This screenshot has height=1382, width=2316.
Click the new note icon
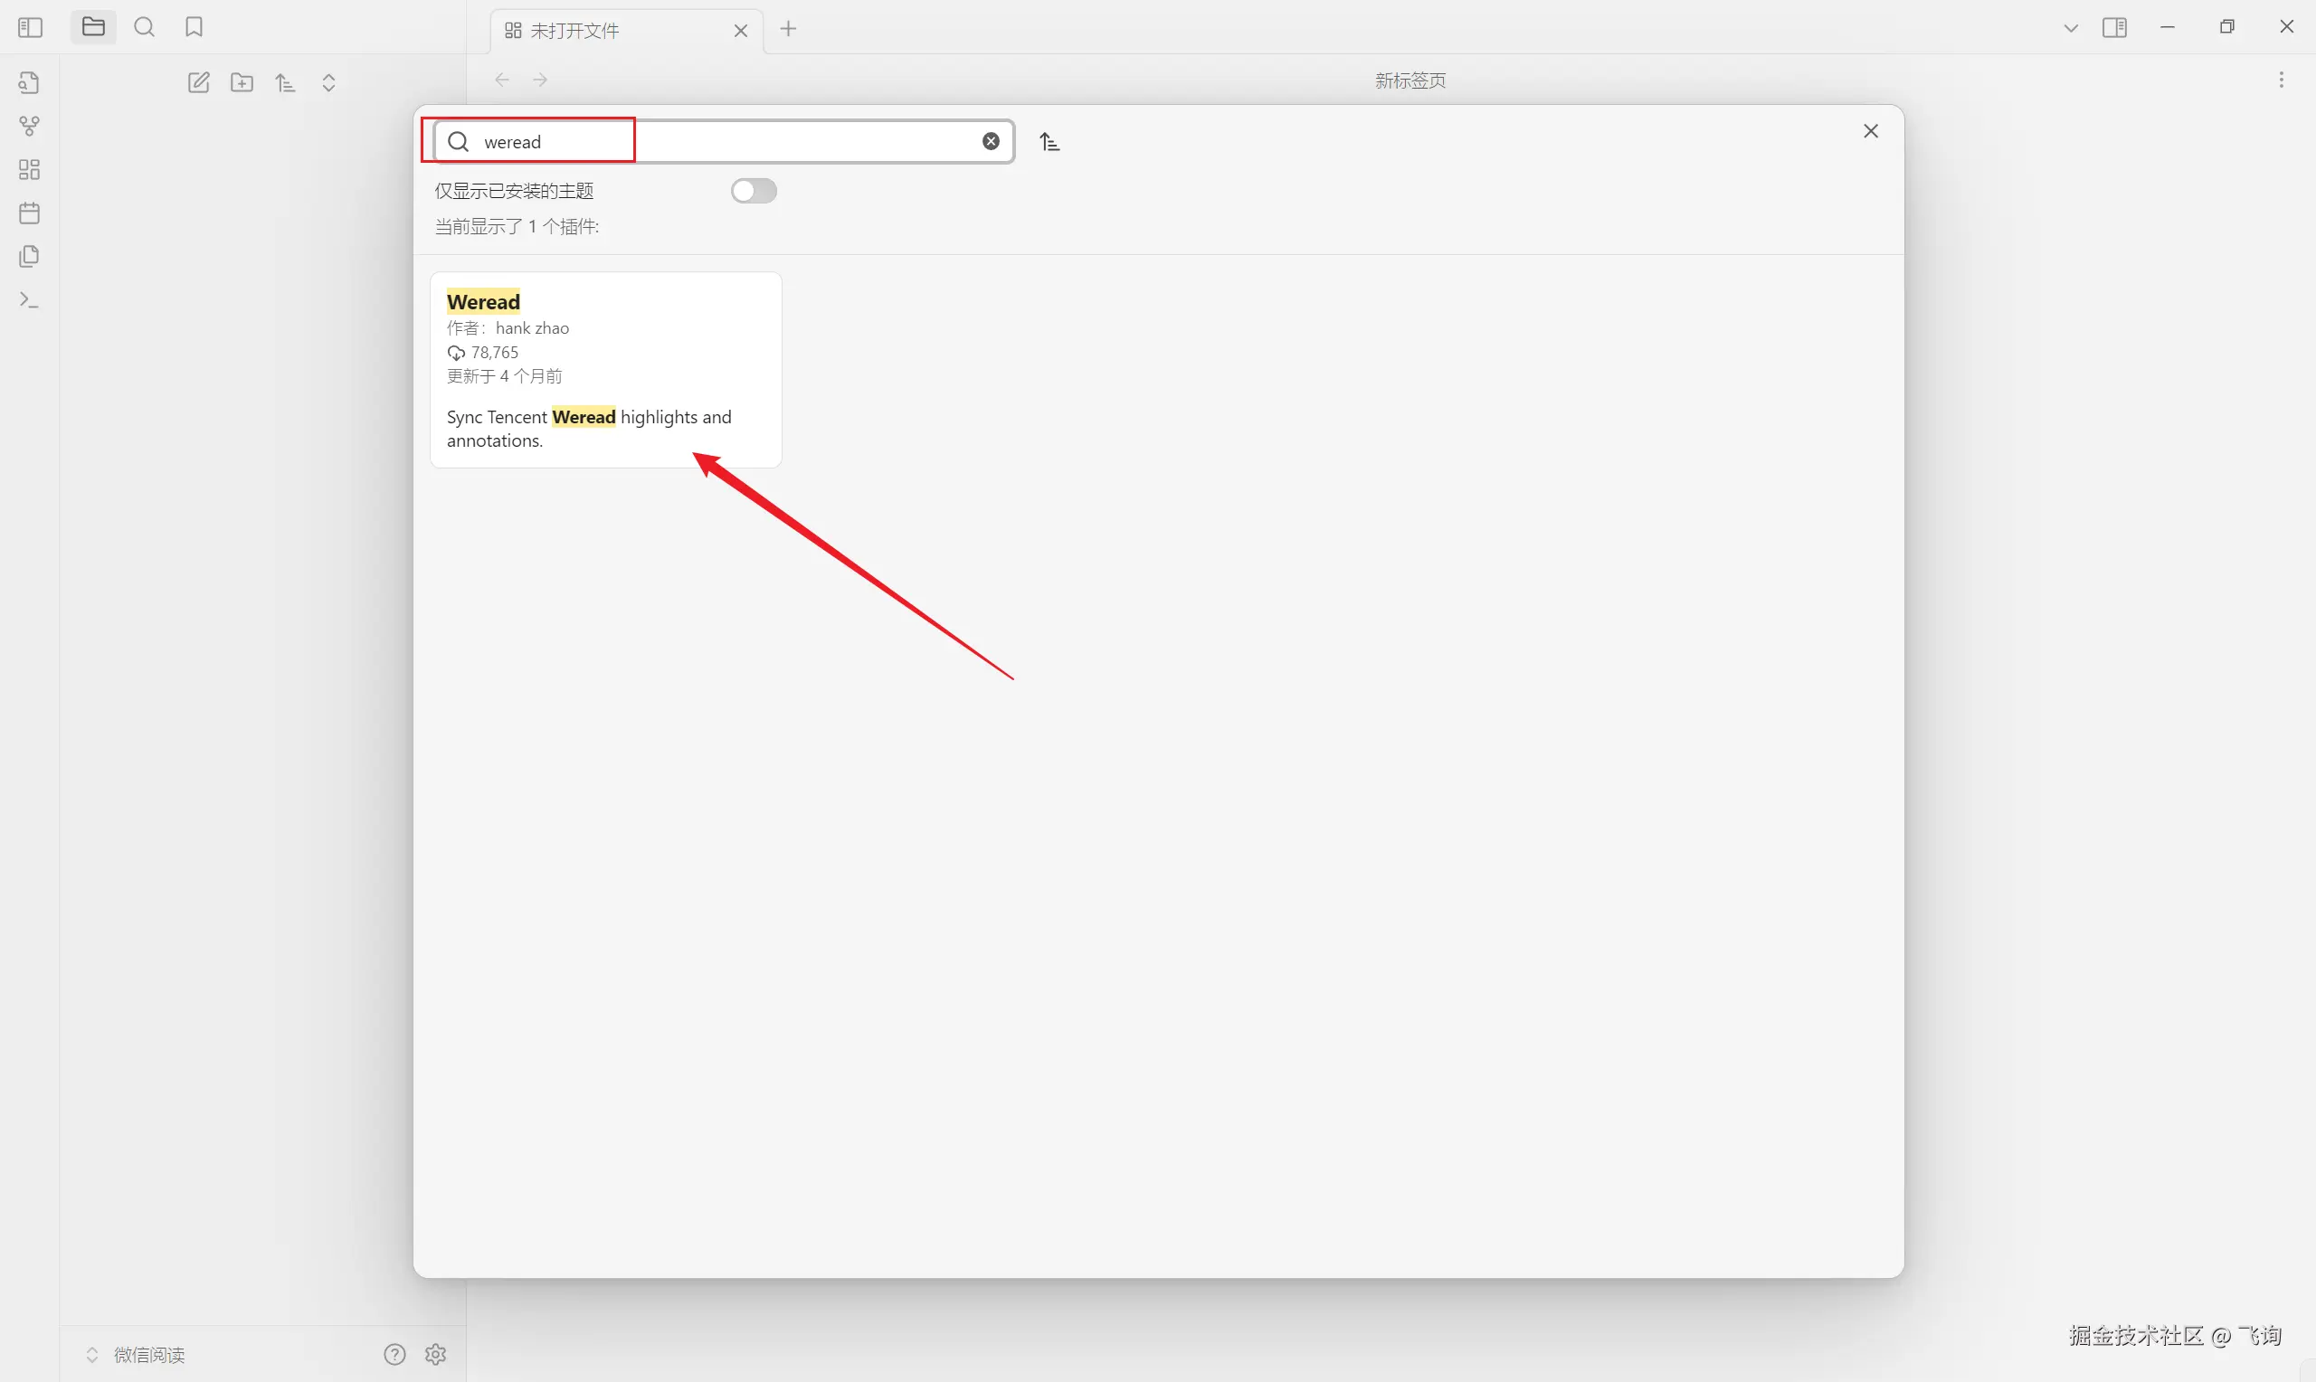coord(198,83)
